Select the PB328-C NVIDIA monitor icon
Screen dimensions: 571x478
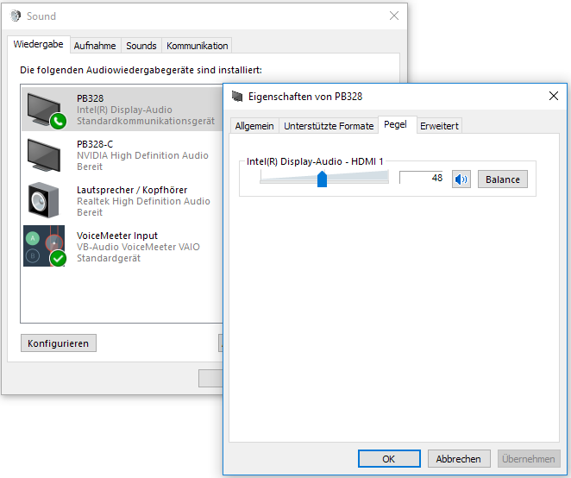44,155
